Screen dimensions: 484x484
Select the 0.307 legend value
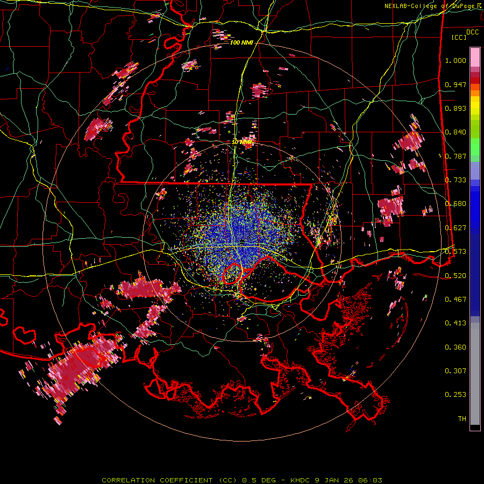click(455, 371)
